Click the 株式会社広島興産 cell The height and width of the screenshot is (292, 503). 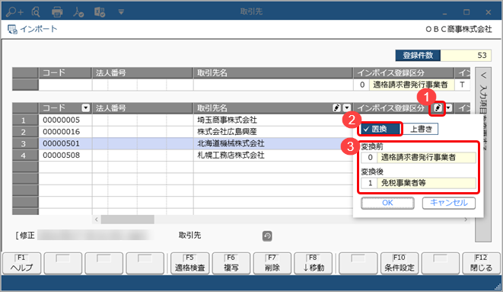coord(272,132)
